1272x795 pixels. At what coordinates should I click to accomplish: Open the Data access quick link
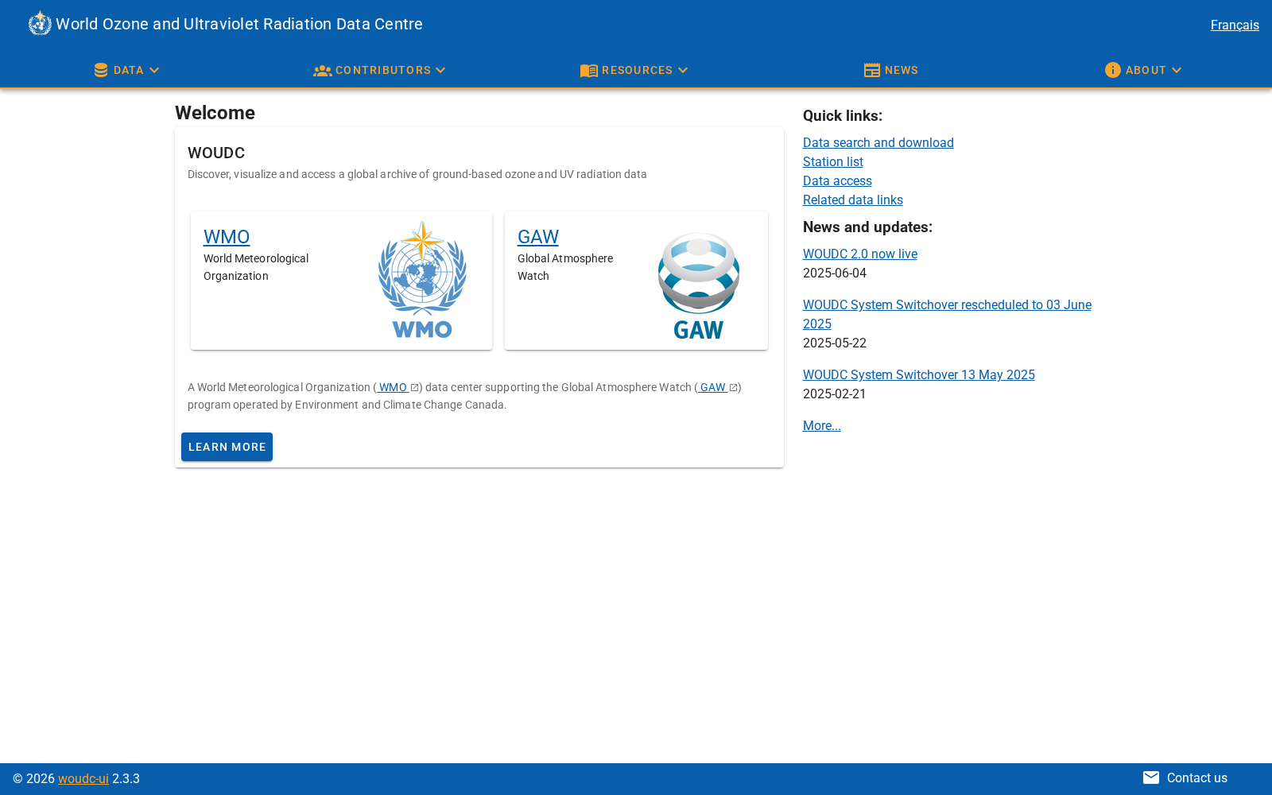(x=837, y=180)
